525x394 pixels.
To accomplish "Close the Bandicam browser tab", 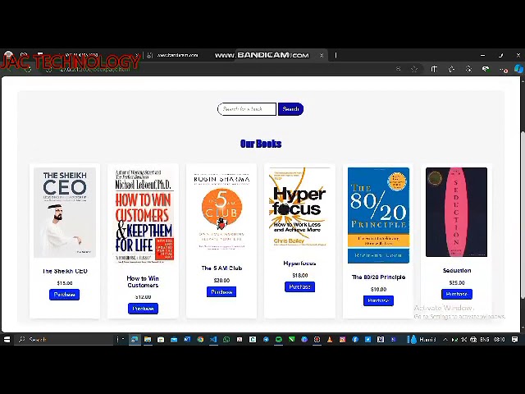I will pos(322,55).
